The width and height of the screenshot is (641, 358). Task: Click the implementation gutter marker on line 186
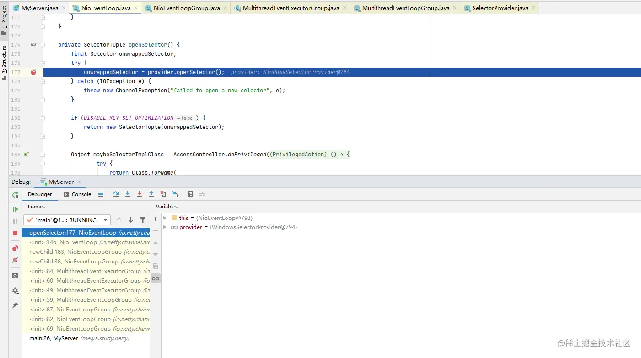pyautogui.click(x=27, y=155)
